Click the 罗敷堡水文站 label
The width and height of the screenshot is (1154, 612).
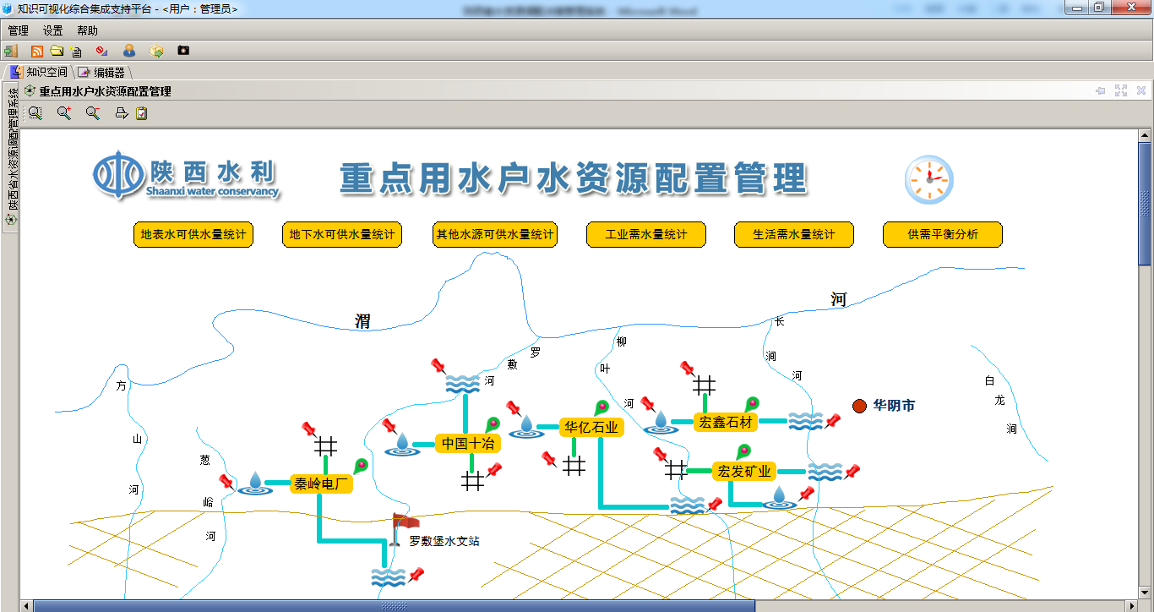[444, 541]
